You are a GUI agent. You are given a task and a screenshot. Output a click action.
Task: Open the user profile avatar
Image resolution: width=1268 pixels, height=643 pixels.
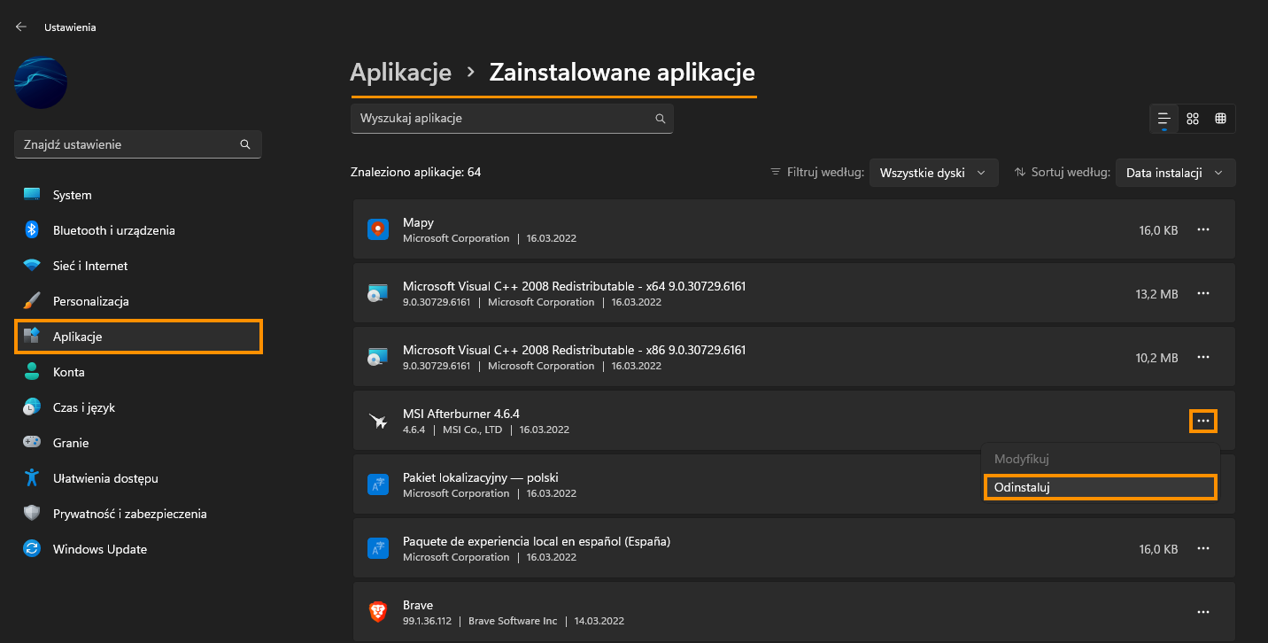pyautogui.click(x=41, y=83)
